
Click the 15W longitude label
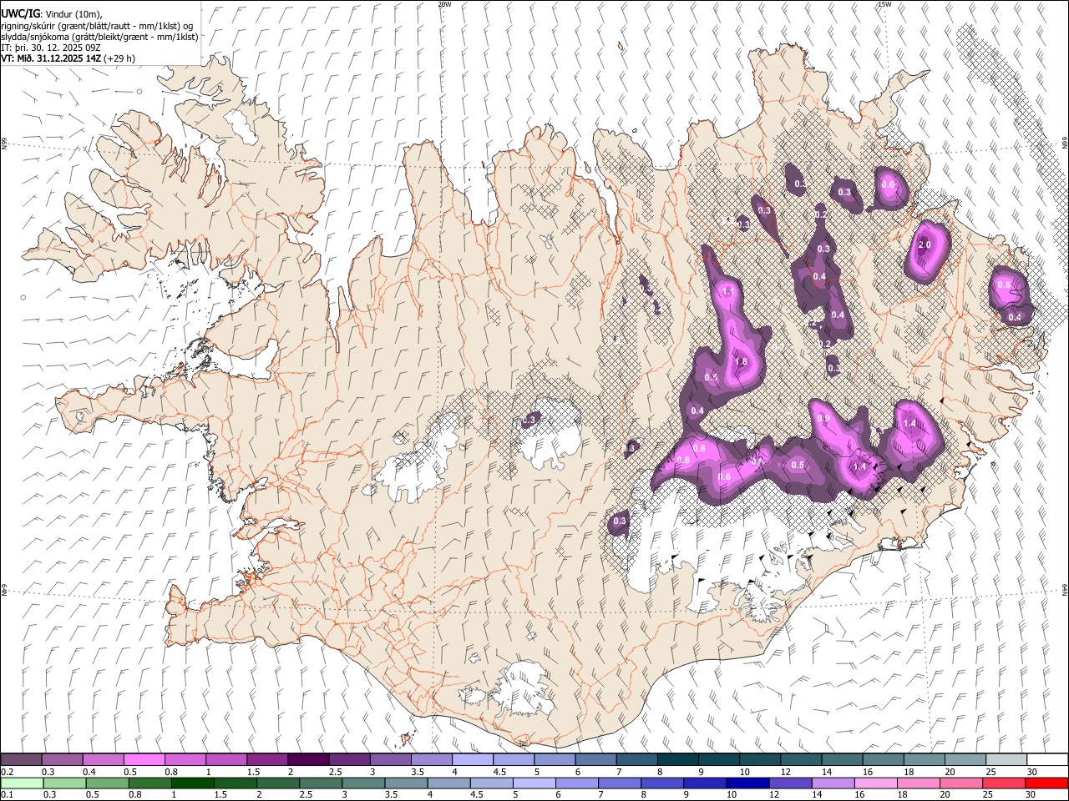[x=884, y=4]
